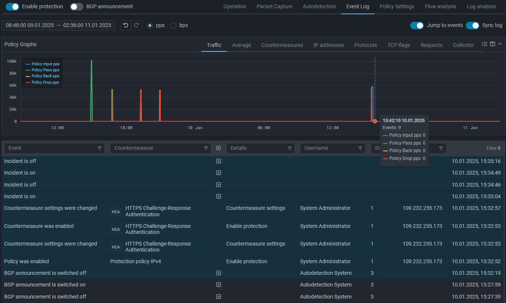Click the undo time range icon

pos(126,26)
